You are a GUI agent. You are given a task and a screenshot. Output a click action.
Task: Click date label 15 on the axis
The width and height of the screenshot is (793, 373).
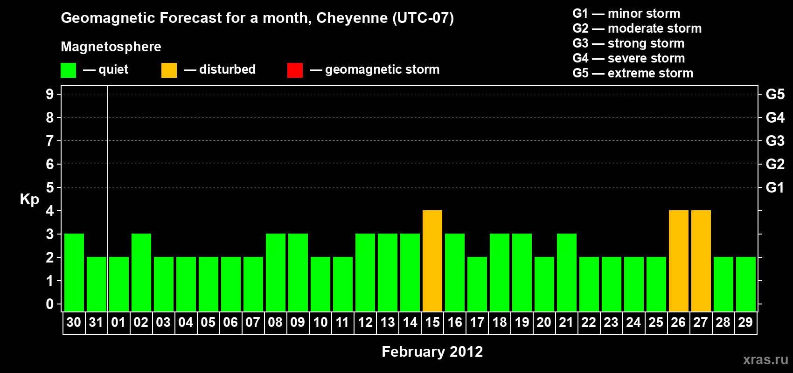click(432, 323)
